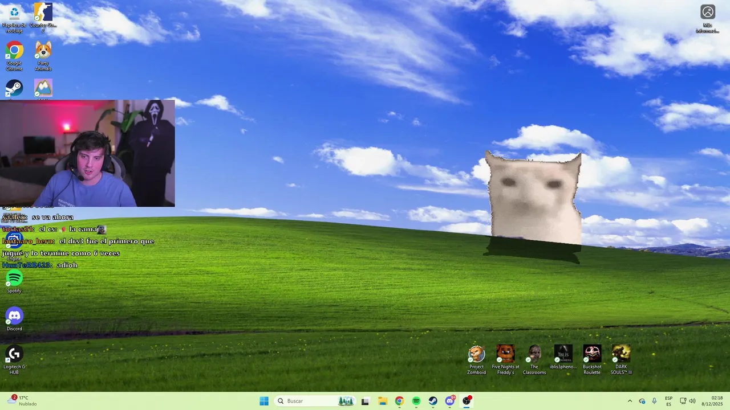Open The Classrooms game shortcut

click(x=534, y=360)
